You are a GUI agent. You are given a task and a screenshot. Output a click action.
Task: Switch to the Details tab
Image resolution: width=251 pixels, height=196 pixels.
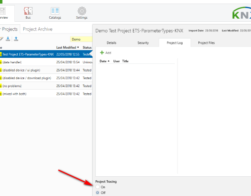tap(112, 43)
